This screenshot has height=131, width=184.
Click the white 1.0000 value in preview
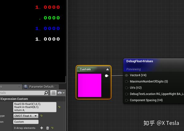click(x=48, y=39)
